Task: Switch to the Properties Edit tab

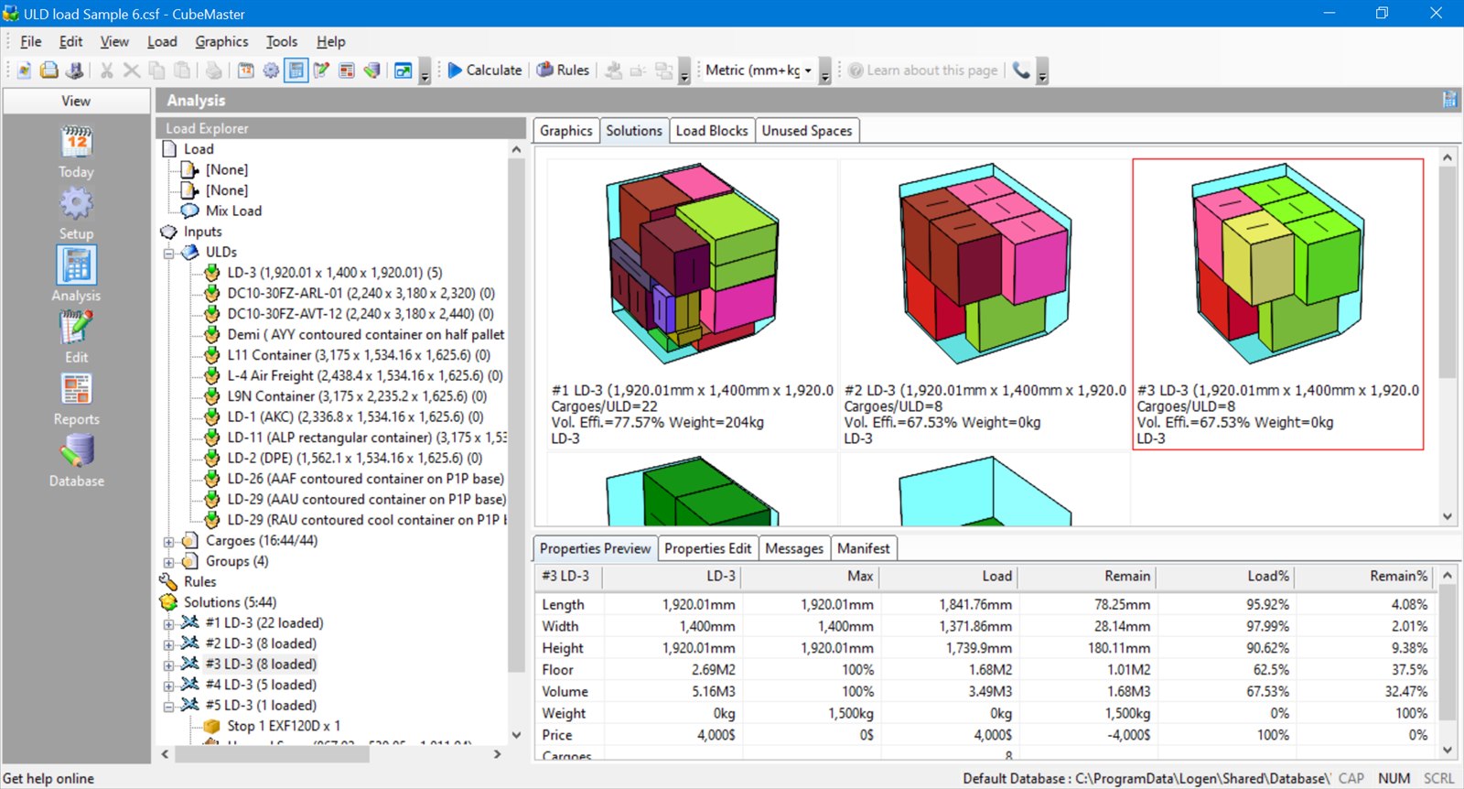Action: pos(707,548)
